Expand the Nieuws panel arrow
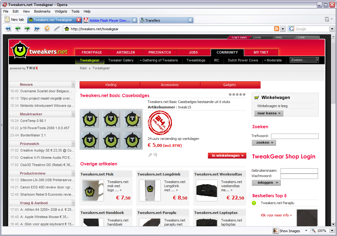The image size is (337, 236). click(73, 84)
